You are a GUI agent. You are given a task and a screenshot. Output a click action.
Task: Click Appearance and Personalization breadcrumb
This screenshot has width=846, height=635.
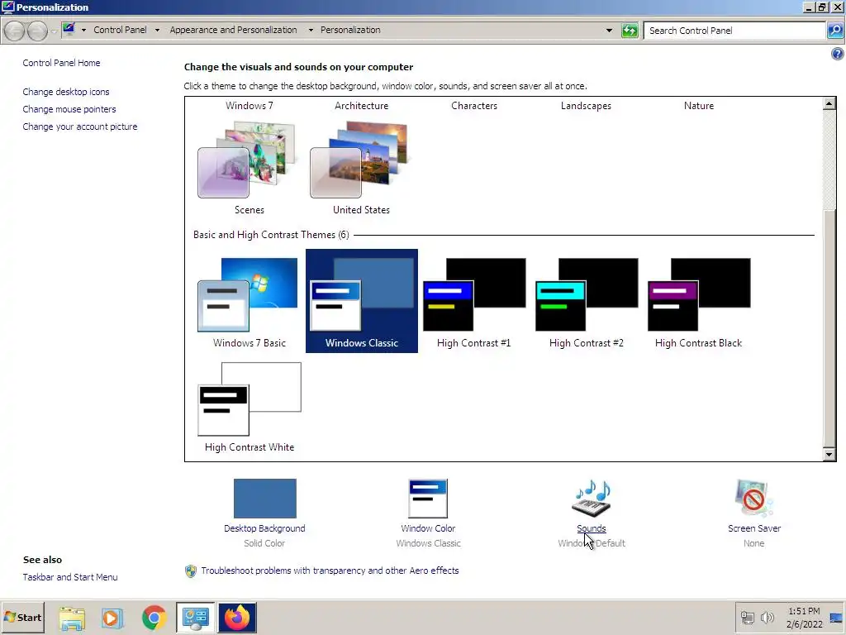(233, 30)
